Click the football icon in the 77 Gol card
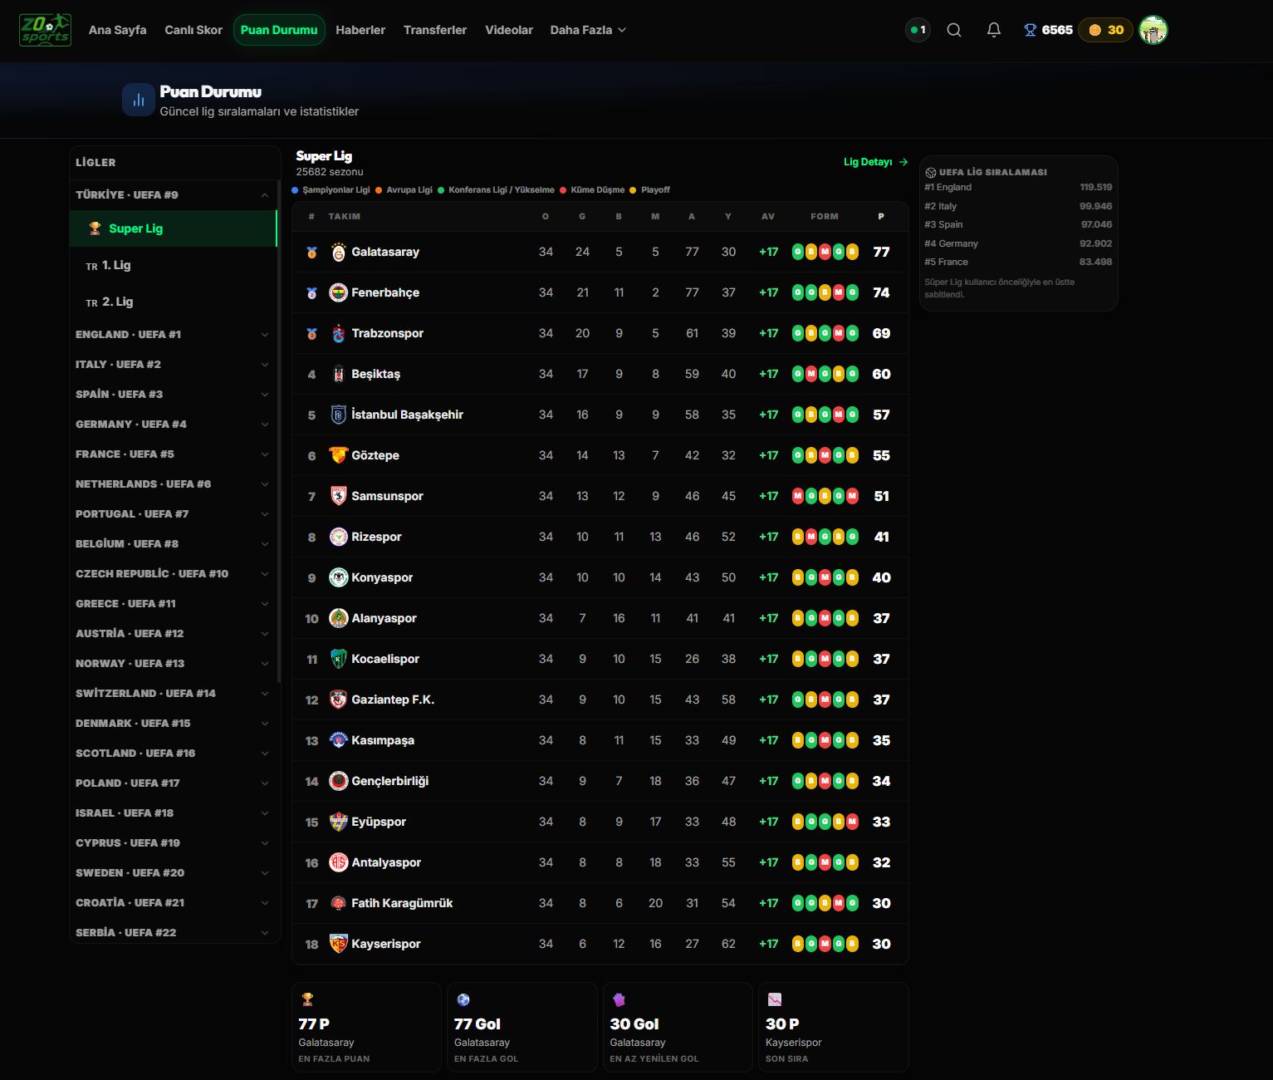 point(463,999)
